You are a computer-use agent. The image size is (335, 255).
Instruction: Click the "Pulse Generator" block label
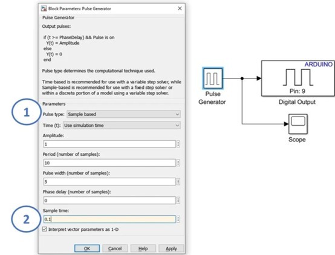tap(212, 98)
